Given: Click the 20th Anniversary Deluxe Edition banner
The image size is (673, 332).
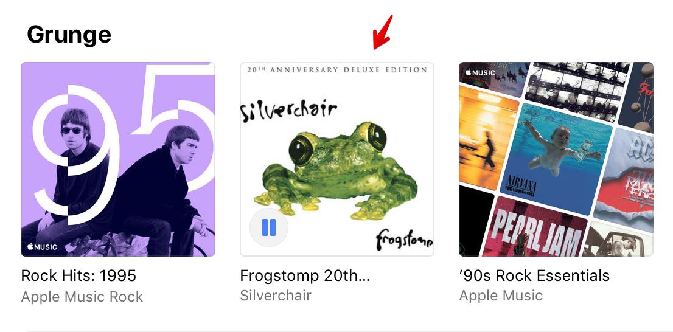Looking at the screenshot, I should (337, 70).
